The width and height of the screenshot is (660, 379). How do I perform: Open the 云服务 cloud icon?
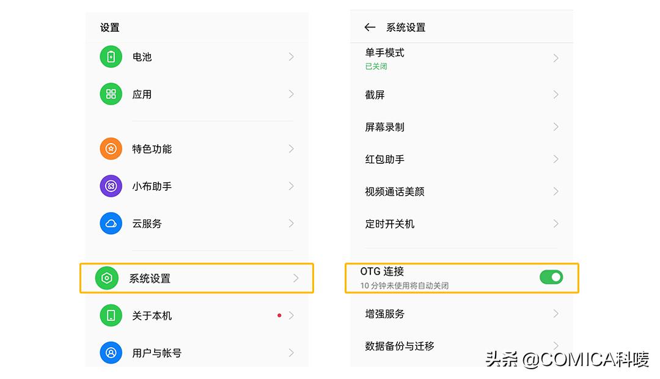tap(111, 223)
